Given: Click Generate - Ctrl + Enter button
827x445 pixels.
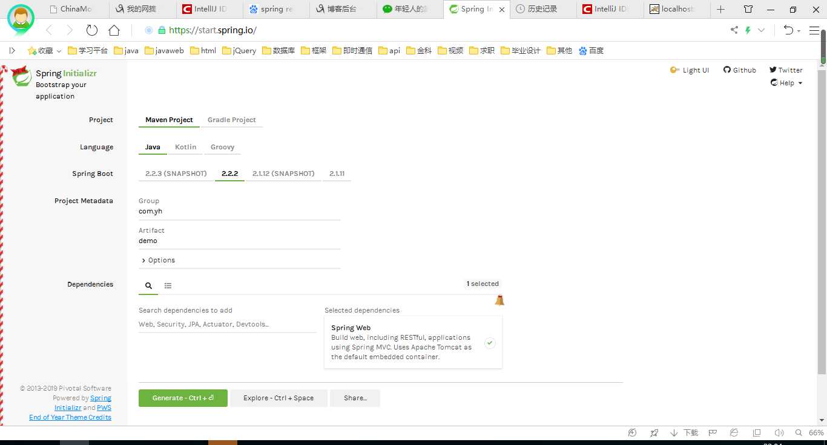Looking at the screenshot, I should click(183, 398).
